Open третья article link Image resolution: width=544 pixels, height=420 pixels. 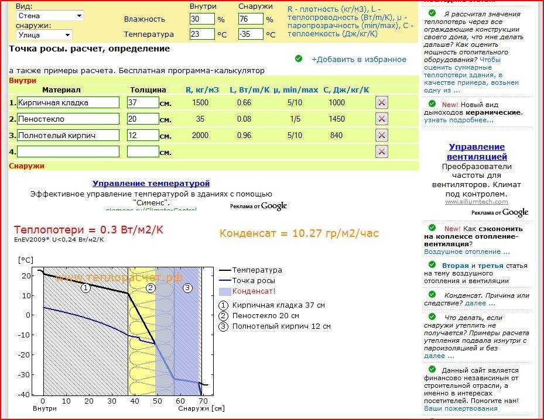tap(490, 266)
